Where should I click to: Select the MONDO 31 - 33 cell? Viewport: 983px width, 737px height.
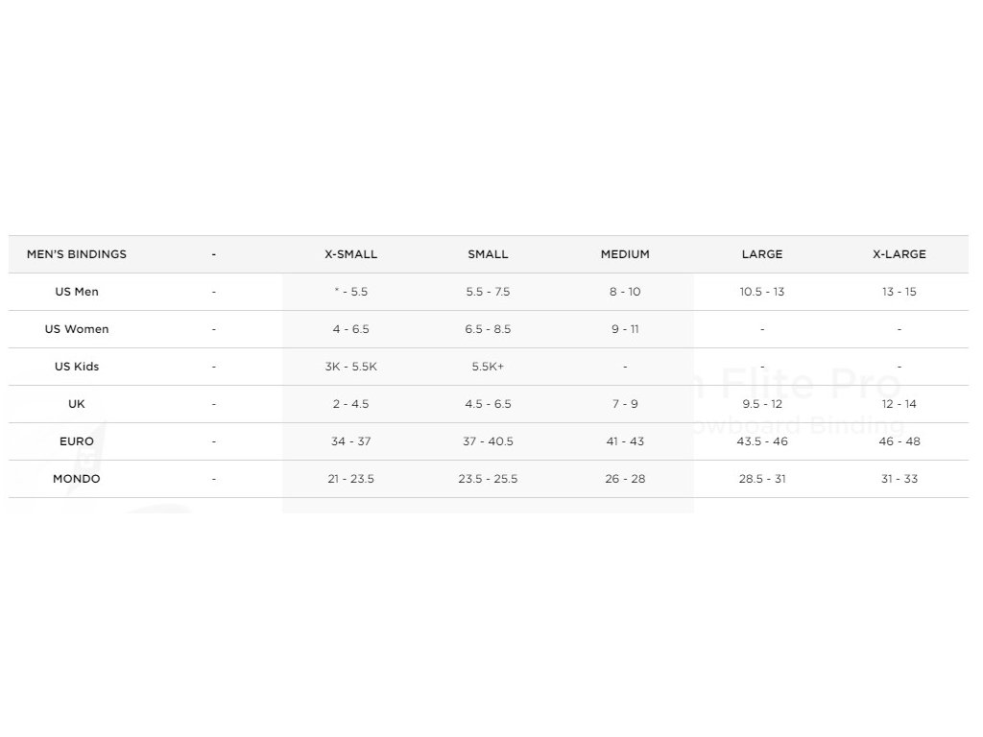coord(899,479)
